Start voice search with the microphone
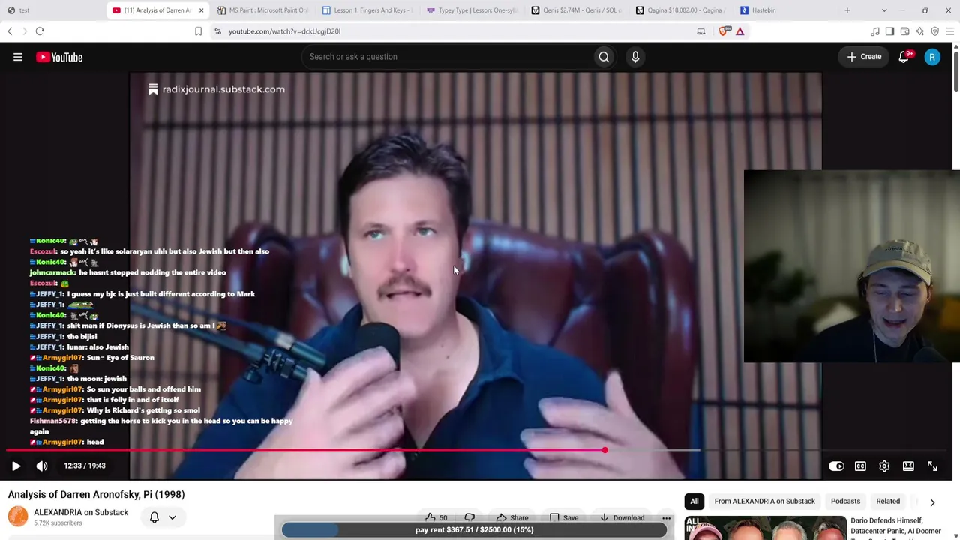 pyautogui.click(x=635, y=57)
